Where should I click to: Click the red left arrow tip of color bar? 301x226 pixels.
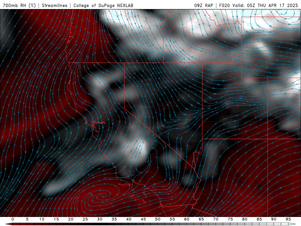pyautogui.click(x=9, y=224)
